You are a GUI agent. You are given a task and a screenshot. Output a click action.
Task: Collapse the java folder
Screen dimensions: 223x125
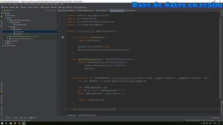6,18
